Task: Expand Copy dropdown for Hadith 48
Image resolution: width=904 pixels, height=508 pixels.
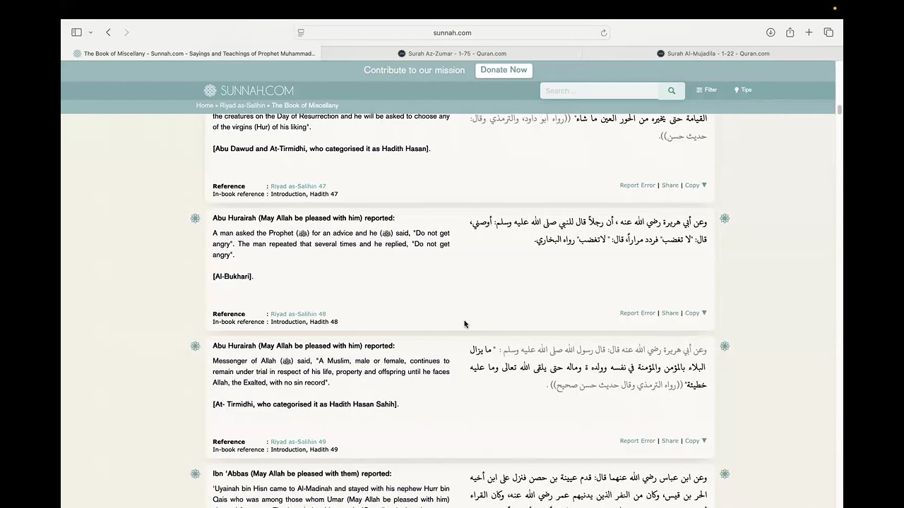Action: [696, 313]
